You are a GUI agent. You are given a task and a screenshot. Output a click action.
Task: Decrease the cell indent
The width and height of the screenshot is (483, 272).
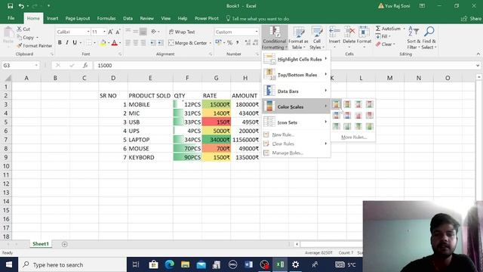click(153, 43)
